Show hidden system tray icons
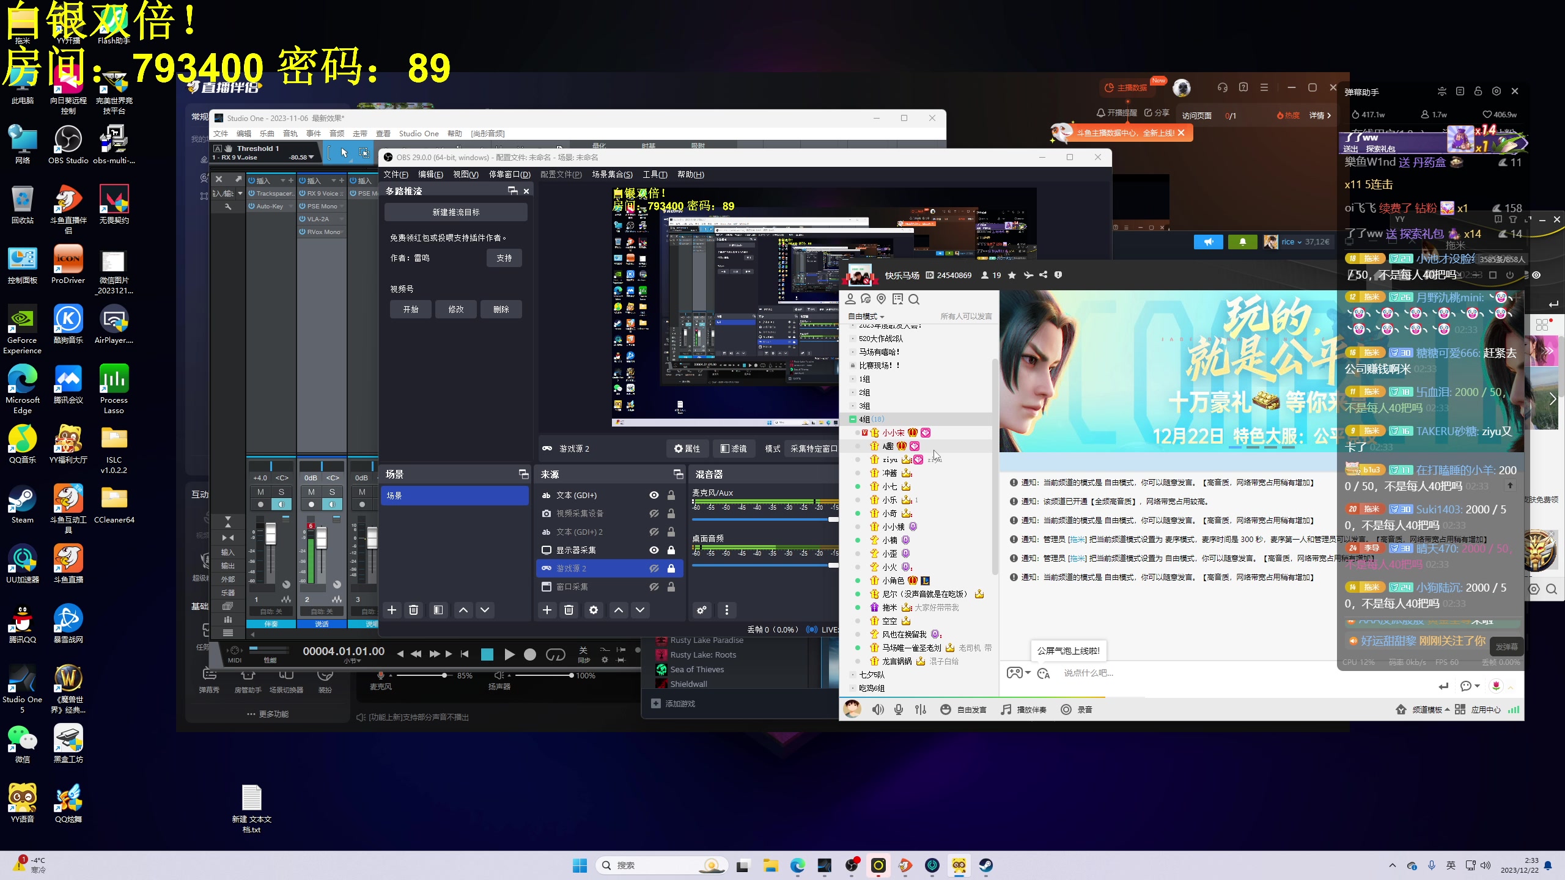1565x880 pixels. (x=1393, y=865)
